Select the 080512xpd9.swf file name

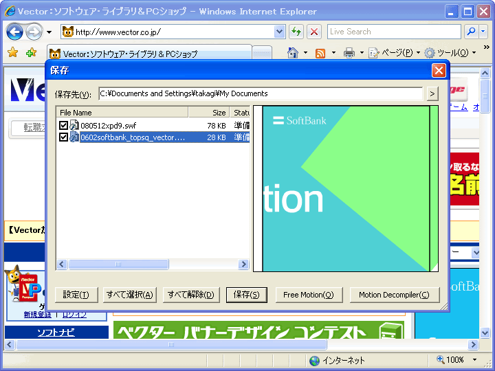(x=109, y=126)
